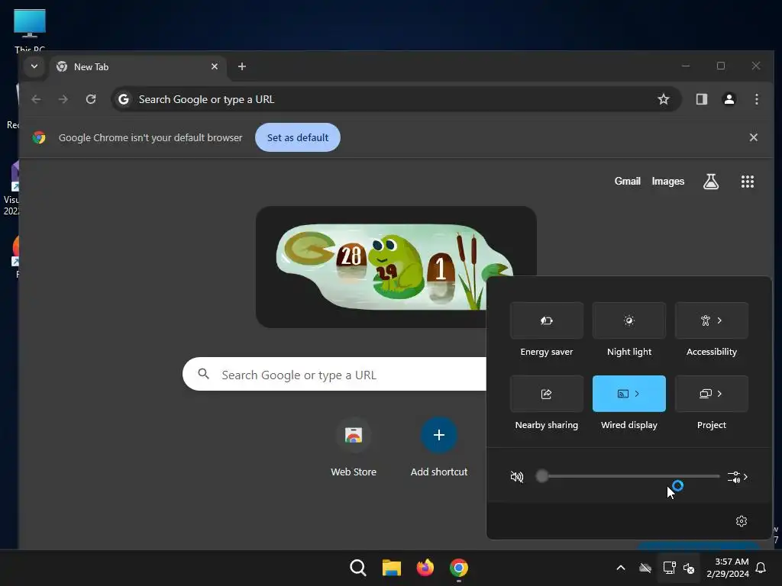
Task: Go back in Chrome
Action: (x=36, y=99)
